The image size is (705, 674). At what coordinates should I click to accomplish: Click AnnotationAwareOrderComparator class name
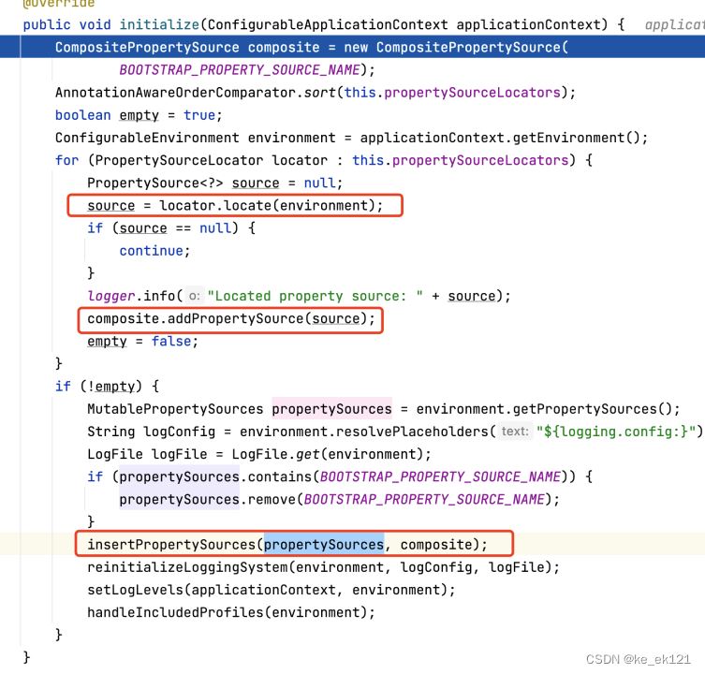click(x=175, y=93)
